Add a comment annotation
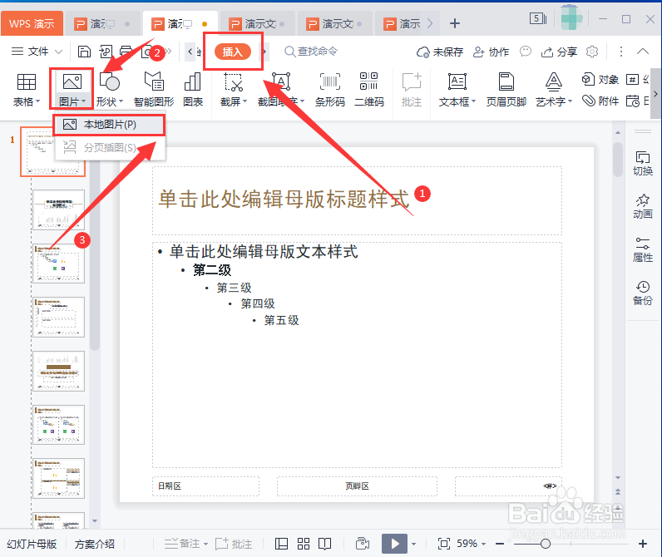The width and height of the screenshot is (662, 557). tap(412, 90)
